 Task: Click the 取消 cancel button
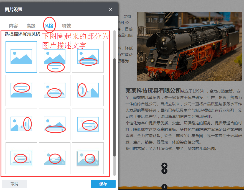coord(14,184)
